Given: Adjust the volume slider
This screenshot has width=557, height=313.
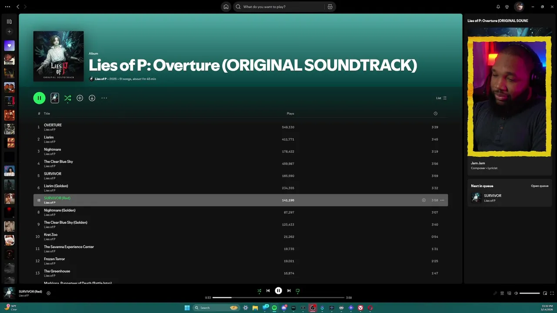Looking at the screenshot, I should [530, 293].
